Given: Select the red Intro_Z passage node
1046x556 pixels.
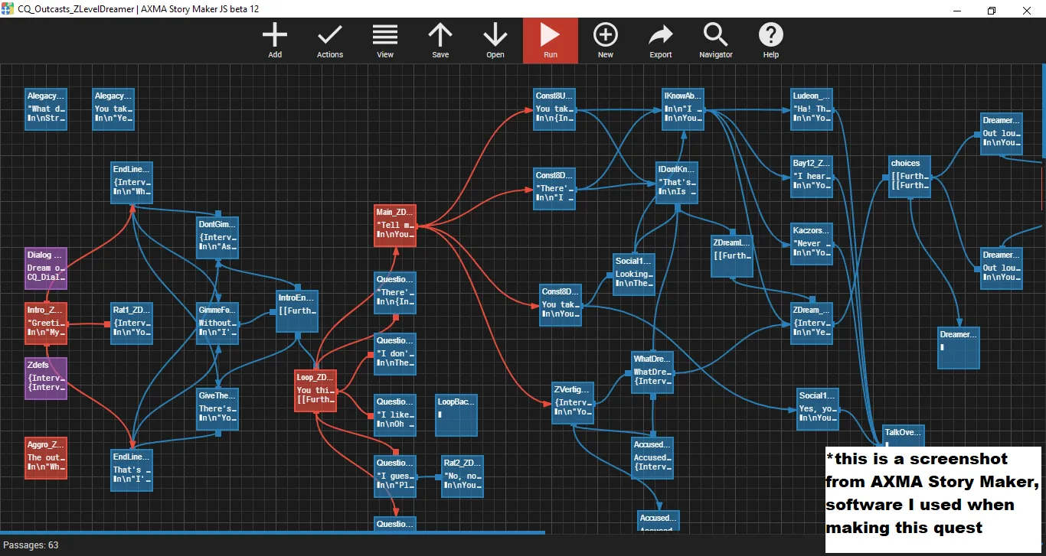Looking at the screenshot, I should point(46,324).
